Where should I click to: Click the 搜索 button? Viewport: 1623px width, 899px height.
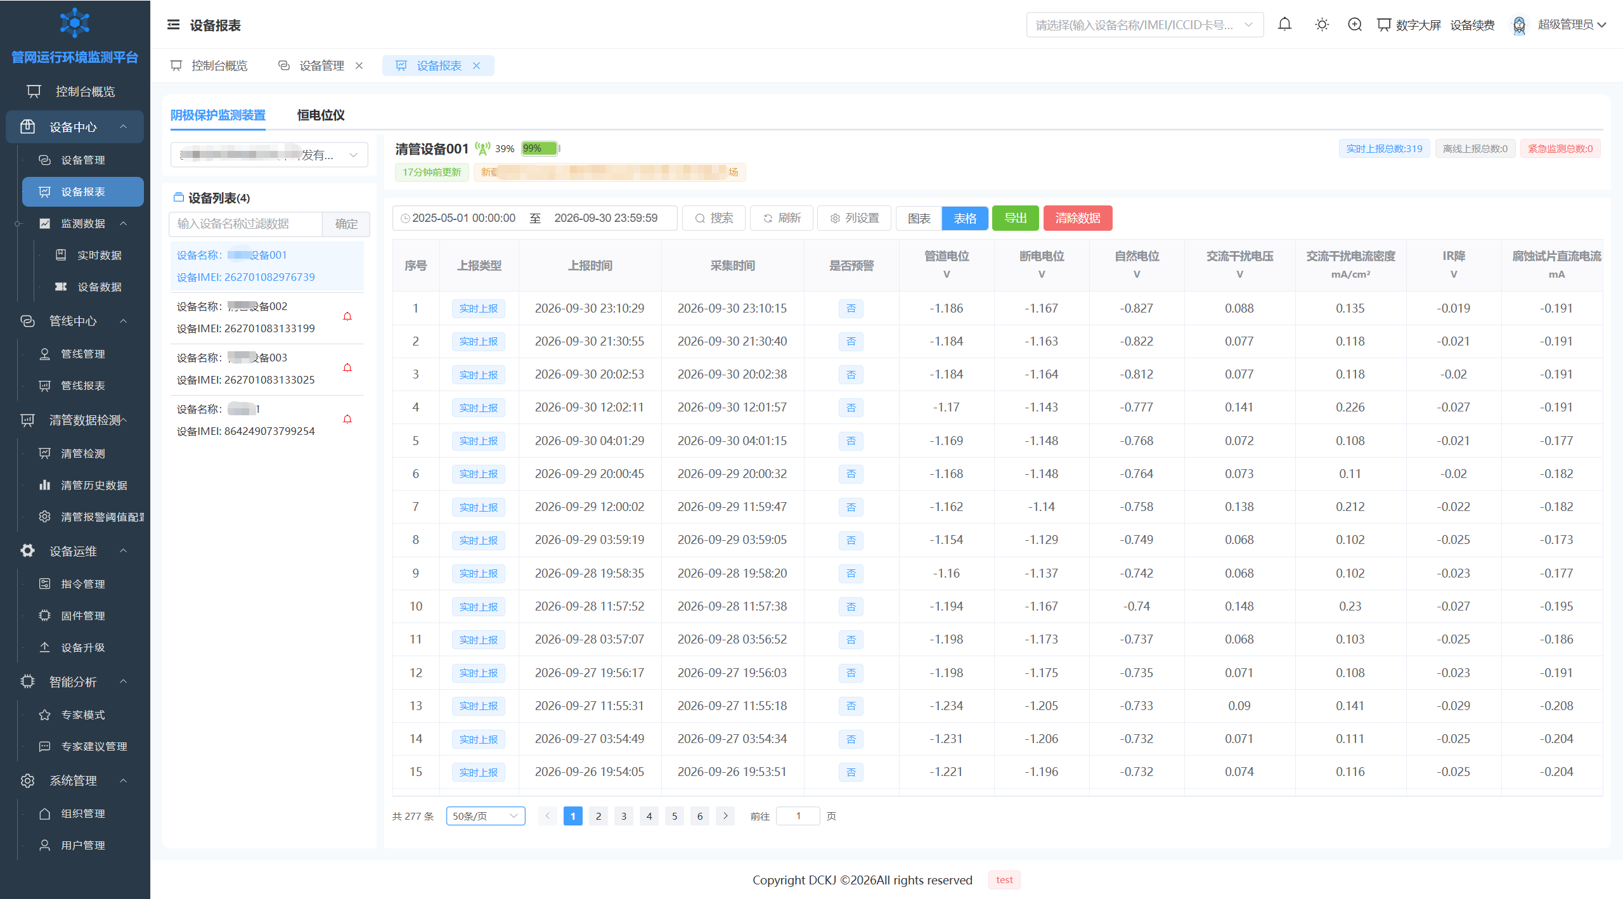tap(714, 218)
